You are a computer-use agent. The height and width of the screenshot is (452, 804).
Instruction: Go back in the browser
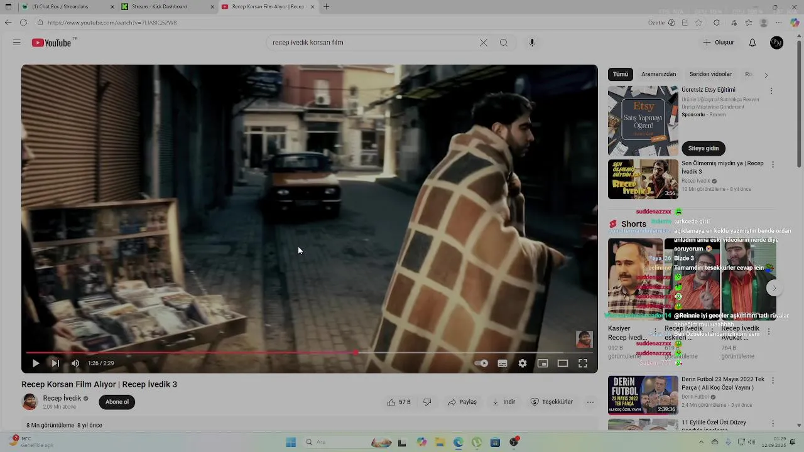point(8,23)
